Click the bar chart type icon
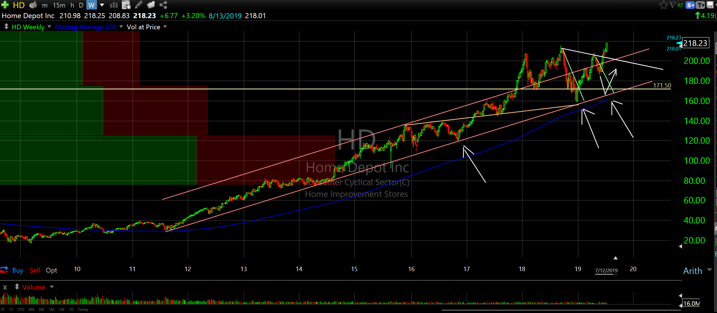The width and height of the screenshot is (717, 313). pos(114,5)
